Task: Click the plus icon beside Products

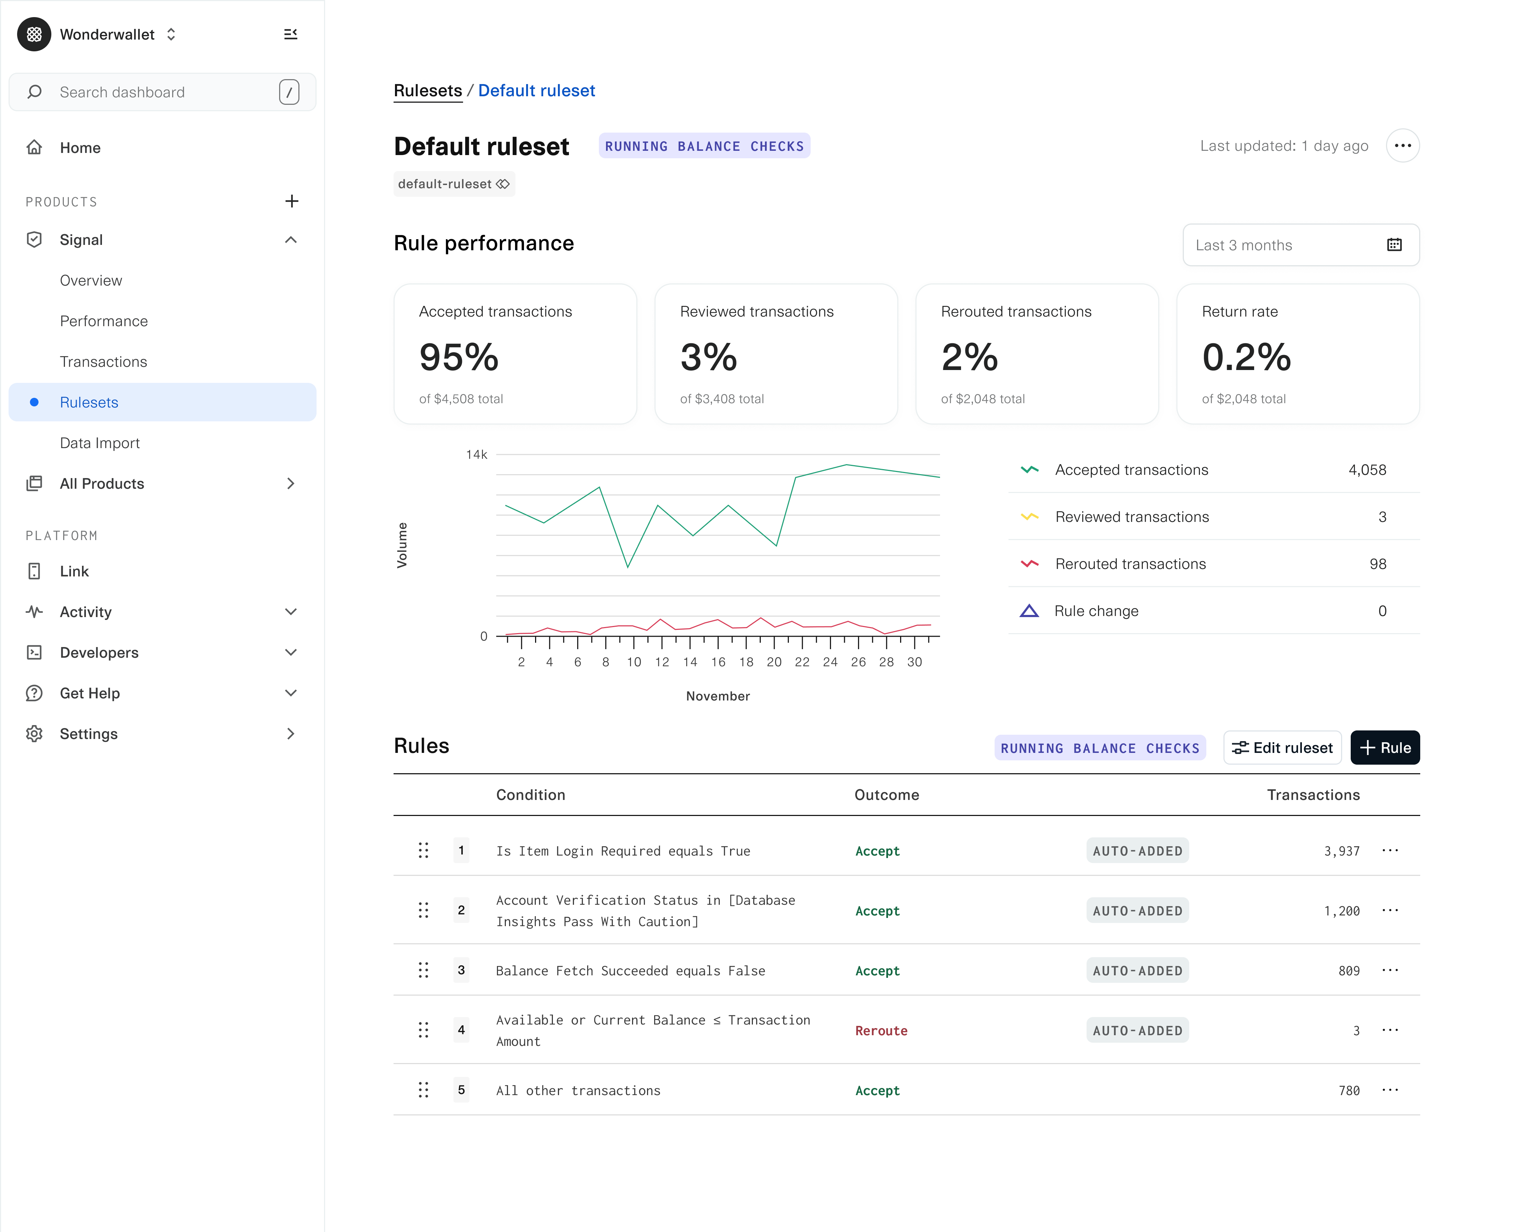Action: click(x=292, y=201)
